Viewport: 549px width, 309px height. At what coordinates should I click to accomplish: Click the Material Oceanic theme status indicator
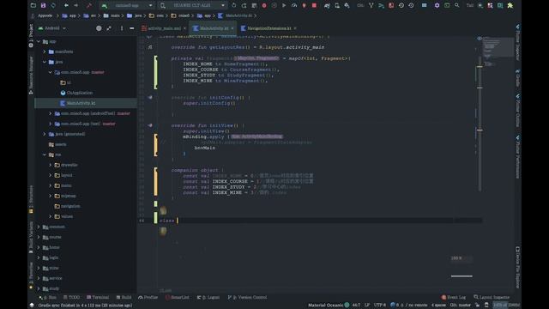[x=329, y=306]
